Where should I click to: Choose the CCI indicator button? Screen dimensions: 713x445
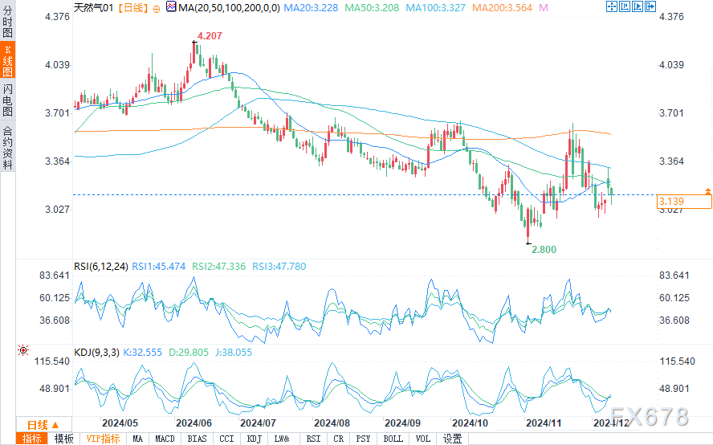pos(226,439)
